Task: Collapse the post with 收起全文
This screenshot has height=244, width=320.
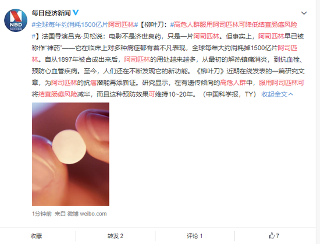Action: [x=277, y=94]
